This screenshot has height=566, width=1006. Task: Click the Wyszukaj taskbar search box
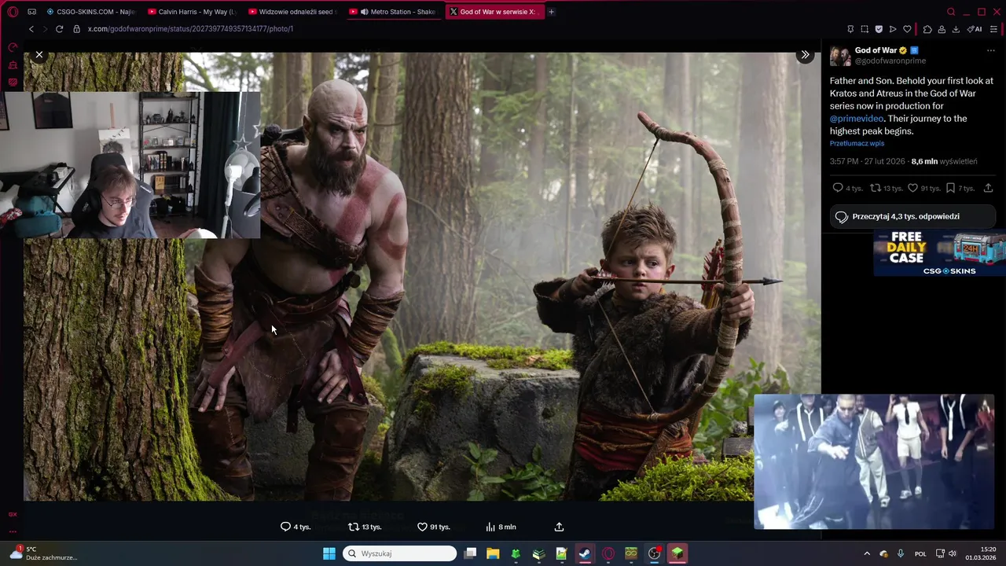400,553
